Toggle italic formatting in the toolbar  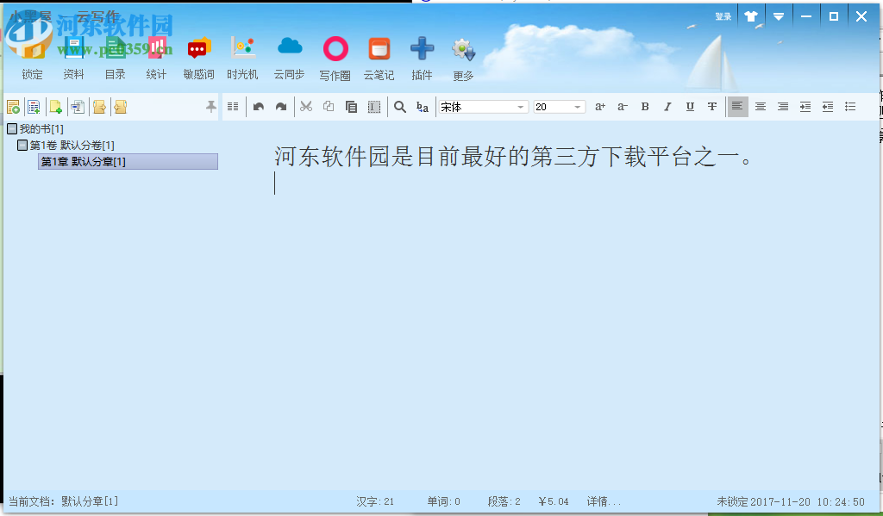667,106
